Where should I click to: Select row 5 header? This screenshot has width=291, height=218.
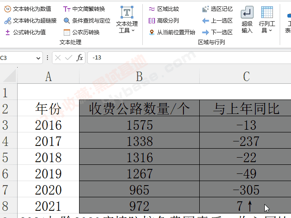pos(9,157)
